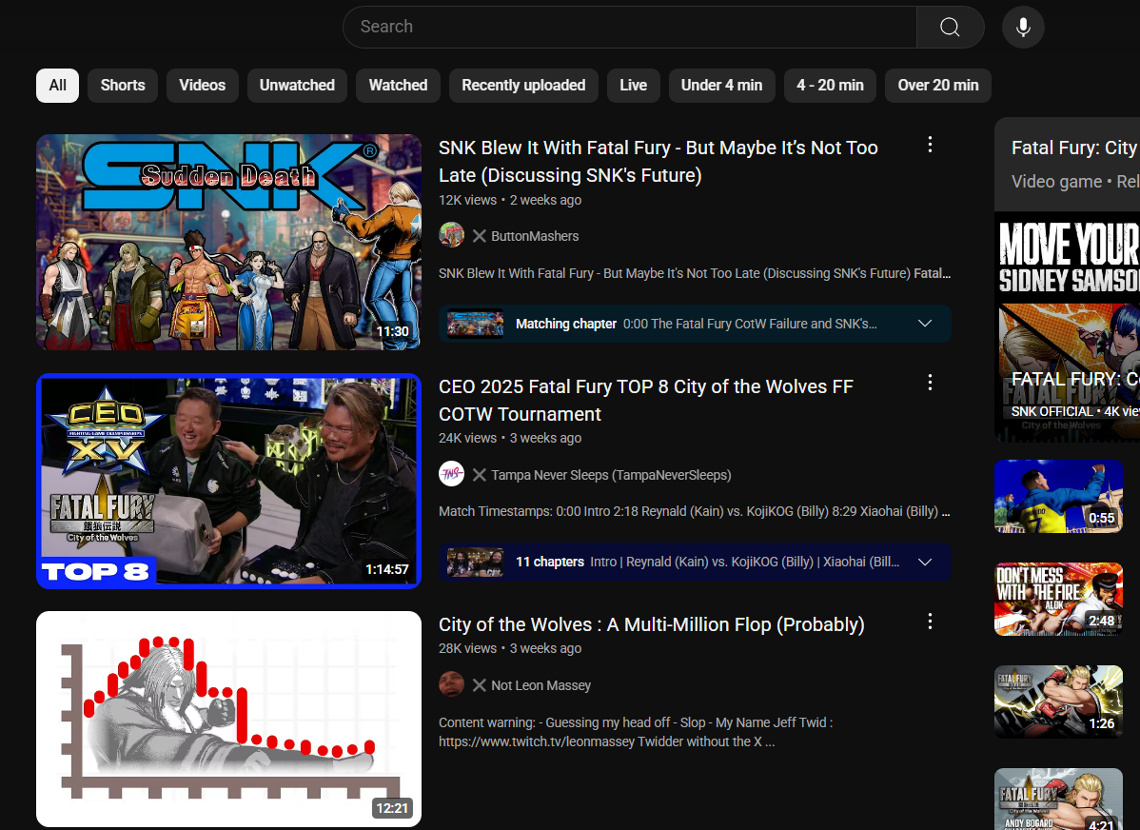Click 11 chapters preview thumbnail
The image size is (1140, 830).
tap(476, 563)
